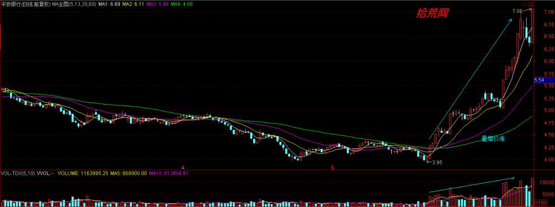Click the 3.95 low price label
The height and width of the screenshot is (207, 555).
[437, 163]
